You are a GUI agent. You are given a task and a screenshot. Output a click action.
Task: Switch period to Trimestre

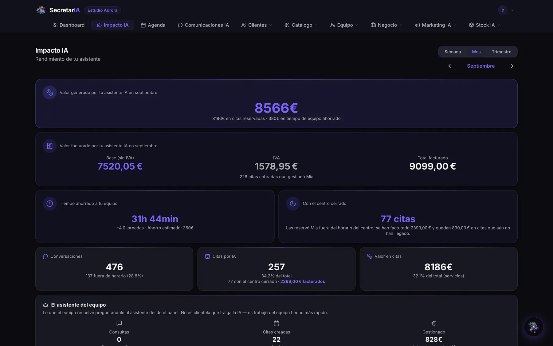pos(501,52)
